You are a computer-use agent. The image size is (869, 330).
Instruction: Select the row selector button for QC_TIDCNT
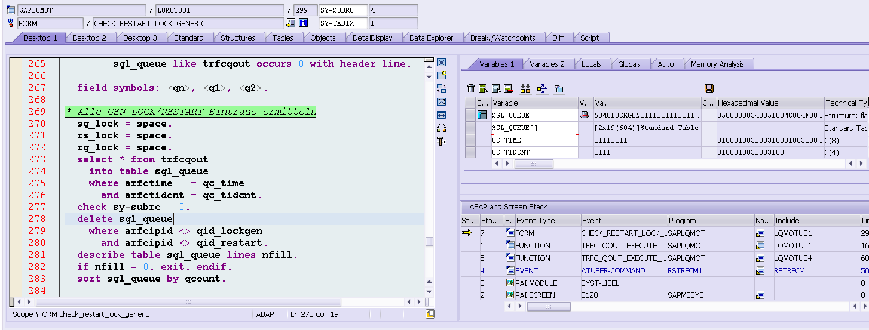(x=470, y=152)
